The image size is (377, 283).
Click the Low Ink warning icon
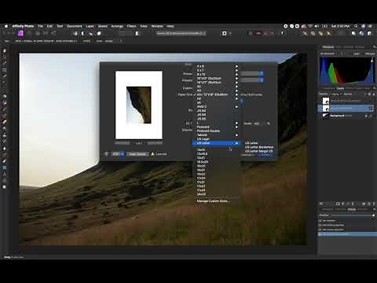[x=153, y=154]
